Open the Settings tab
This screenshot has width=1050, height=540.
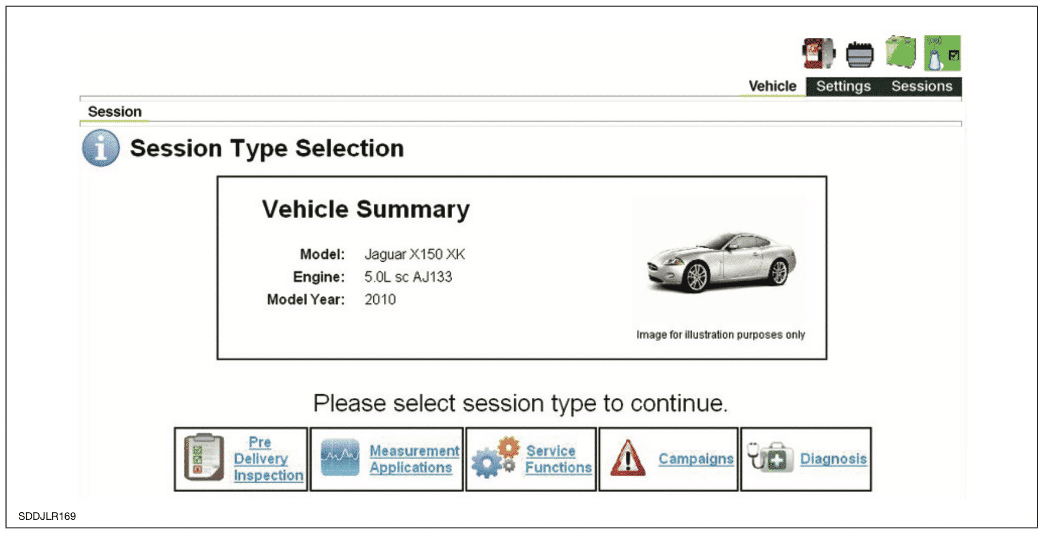coord(843,86)
